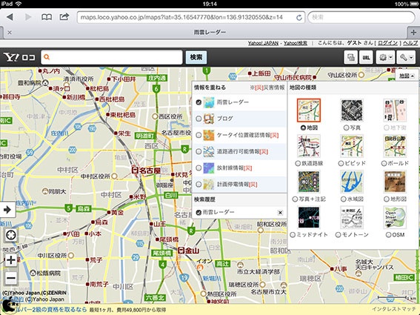Image resolution: width=420 pixels, height=315 pixels.
Task: Enable 放射線情報 overlay
Action: click(x=199, y=168)
